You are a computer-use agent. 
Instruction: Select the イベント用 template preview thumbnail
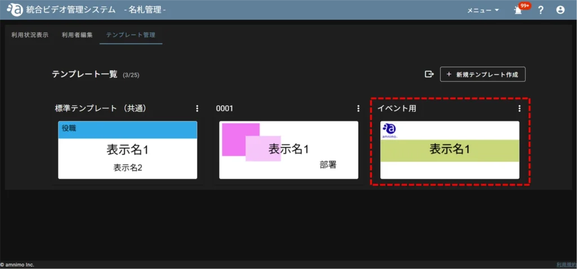(450, 150)
